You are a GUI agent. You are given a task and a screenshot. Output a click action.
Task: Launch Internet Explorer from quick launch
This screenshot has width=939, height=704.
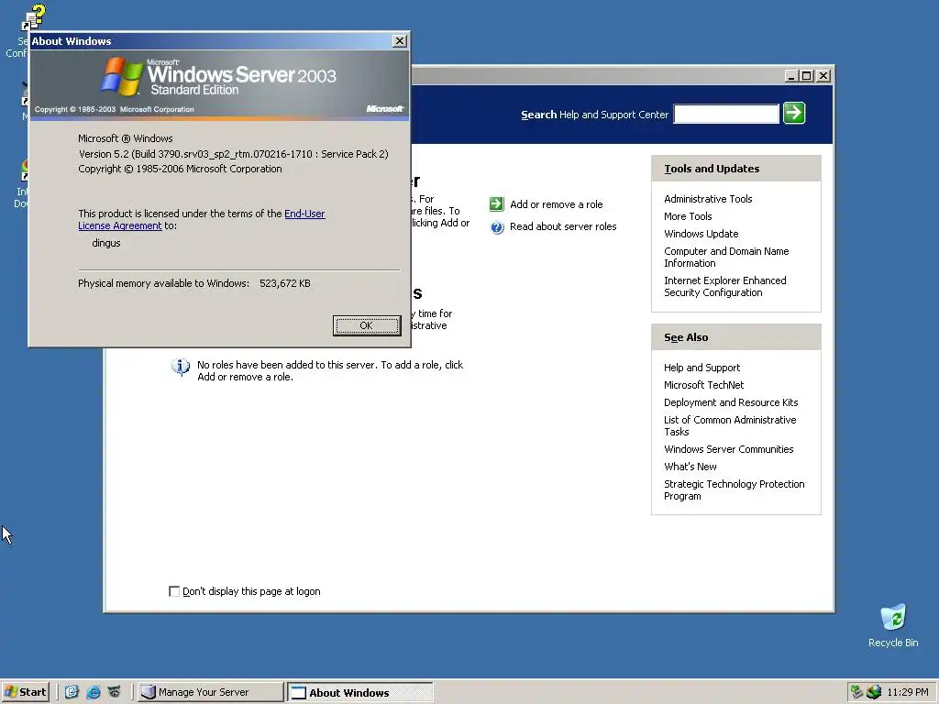pyautogui.click(x=94, y=692)
